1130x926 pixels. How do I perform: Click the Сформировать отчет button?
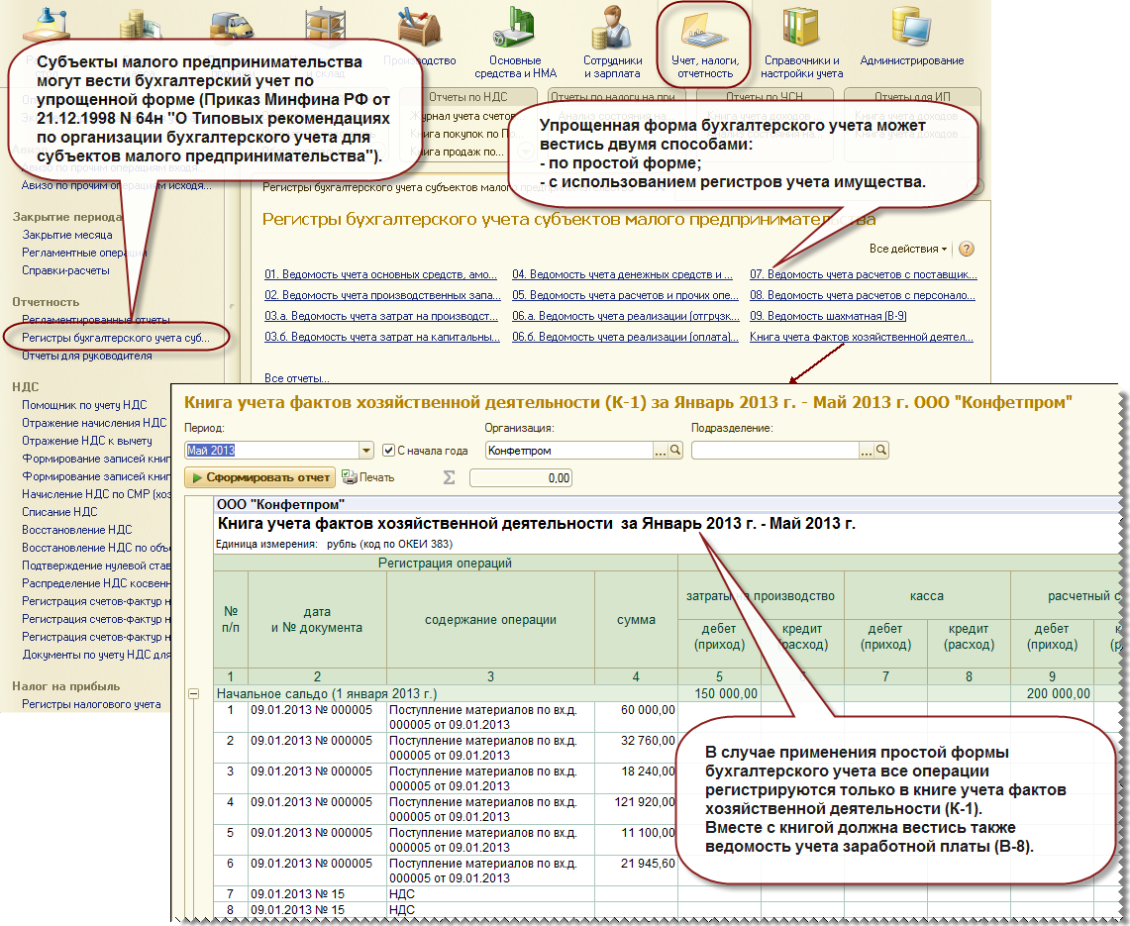pos(260,477)
